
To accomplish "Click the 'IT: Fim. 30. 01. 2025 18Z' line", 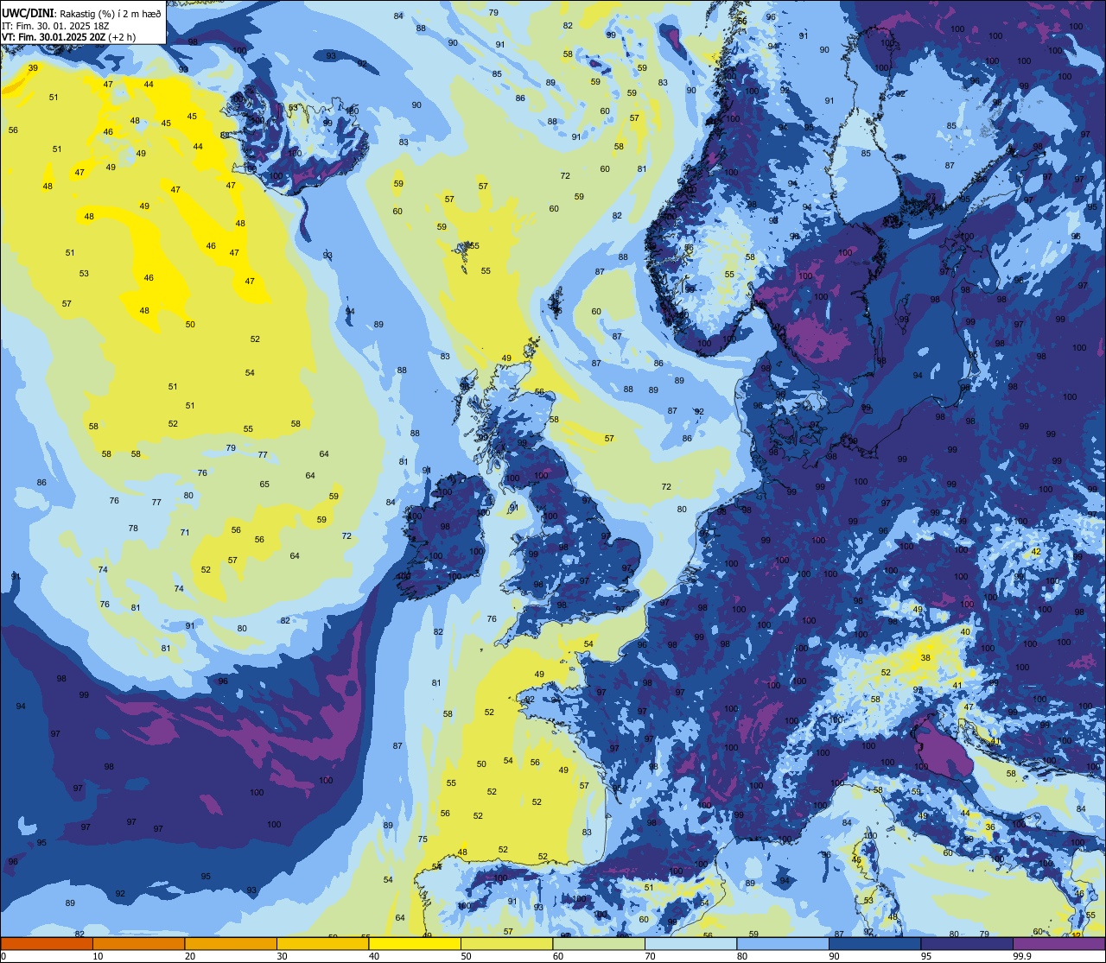I will click(x=55, y=26).
